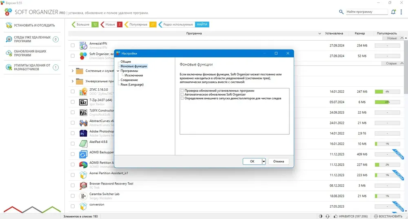The width and height of the screenshot is (408, 219).
Task: Click the 7zSFX Constructor icon
Action: (x=83, y=113)
